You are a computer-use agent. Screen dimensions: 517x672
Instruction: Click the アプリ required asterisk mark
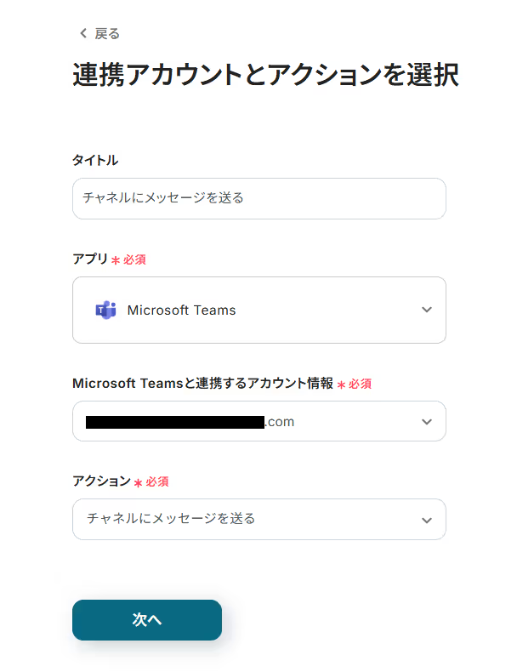click(116, 260)
